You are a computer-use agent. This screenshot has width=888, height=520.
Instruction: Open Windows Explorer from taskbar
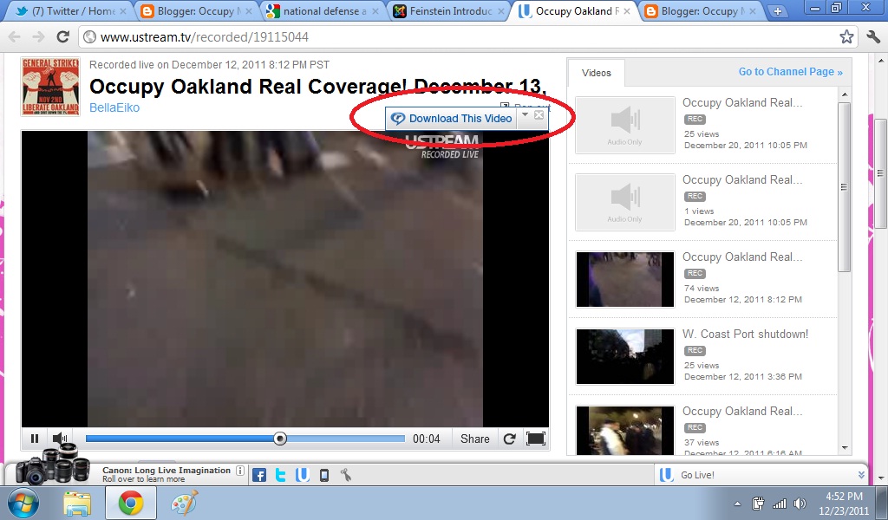click(x=77, y=503)
